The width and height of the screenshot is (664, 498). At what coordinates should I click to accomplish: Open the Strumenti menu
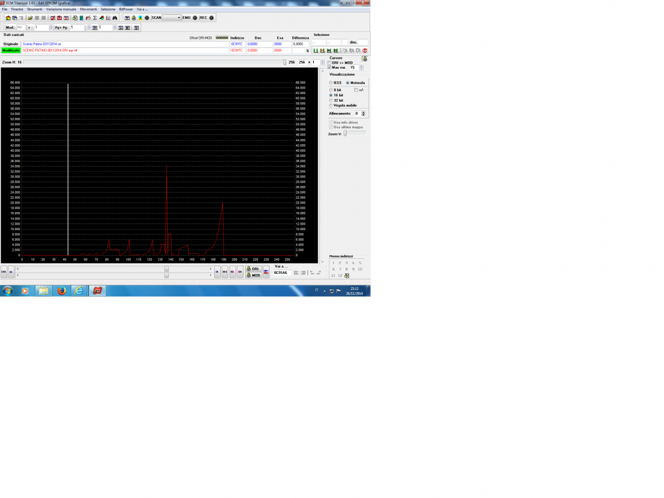34,9
